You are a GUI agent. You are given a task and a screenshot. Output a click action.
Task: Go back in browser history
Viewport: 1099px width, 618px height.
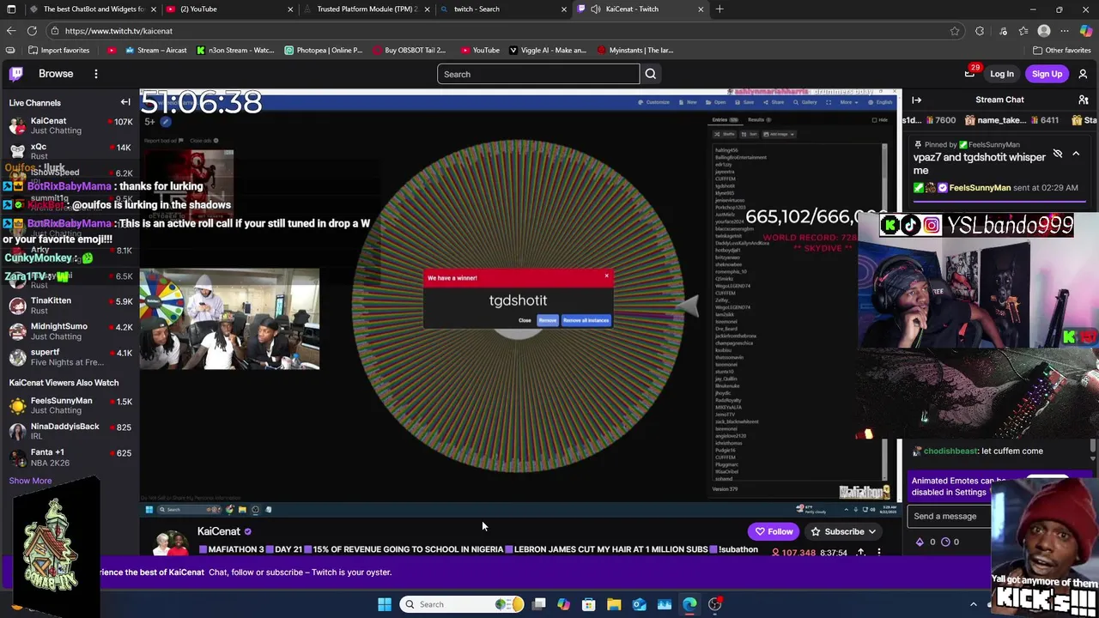(11, 31)
